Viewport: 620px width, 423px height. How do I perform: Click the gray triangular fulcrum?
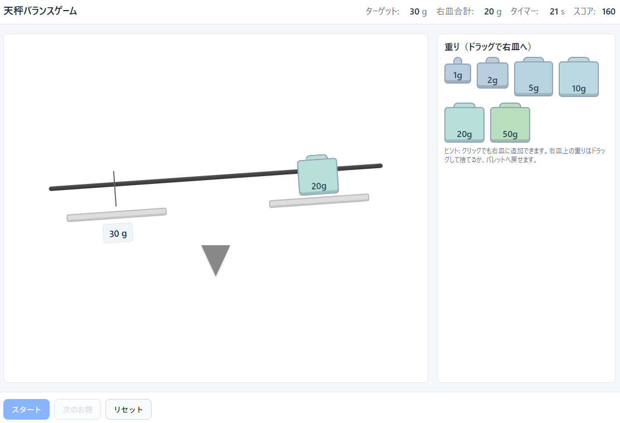[216, 257]
